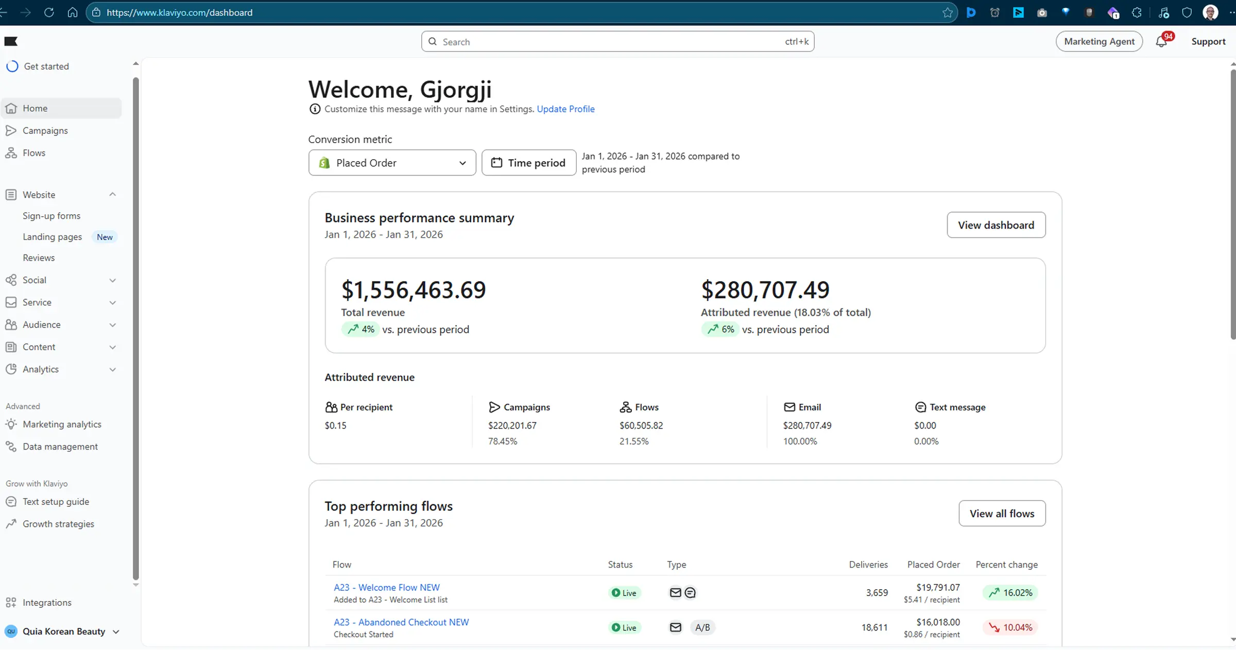Viewport: 1236px width, 650px height.
Task: Open Marketing analytics in sidebar
Action: tap(61, 424)
